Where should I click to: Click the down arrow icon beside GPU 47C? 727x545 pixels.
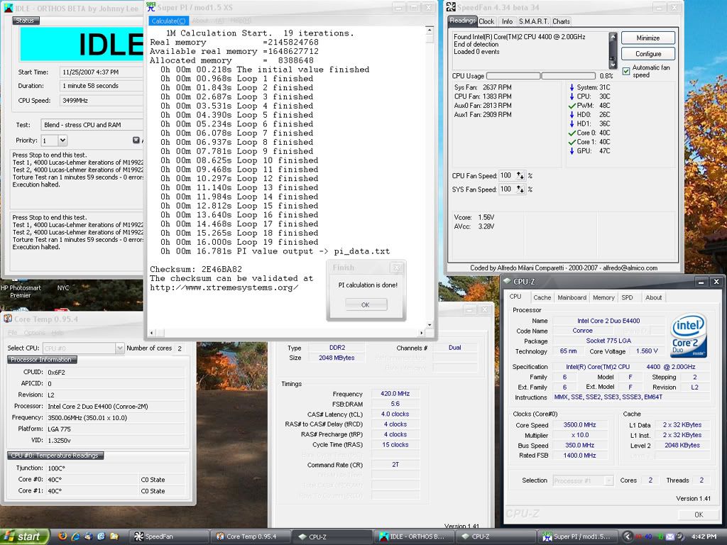click(572, 151)
